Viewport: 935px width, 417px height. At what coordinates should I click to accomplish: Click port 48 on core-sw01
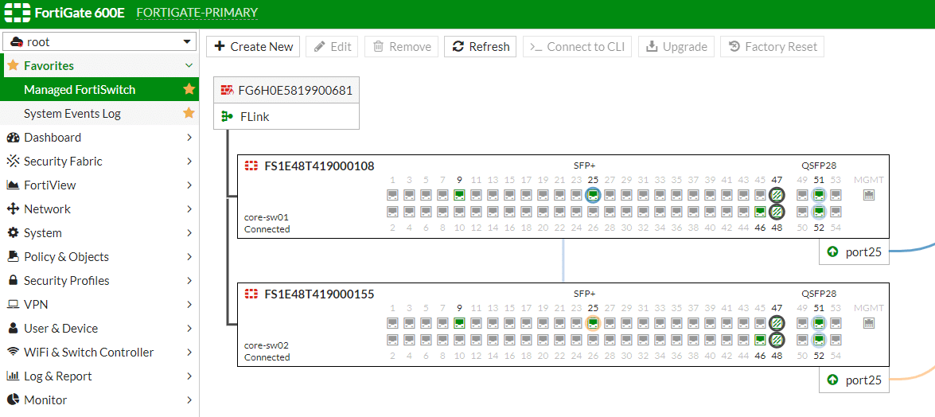[777, 211]
